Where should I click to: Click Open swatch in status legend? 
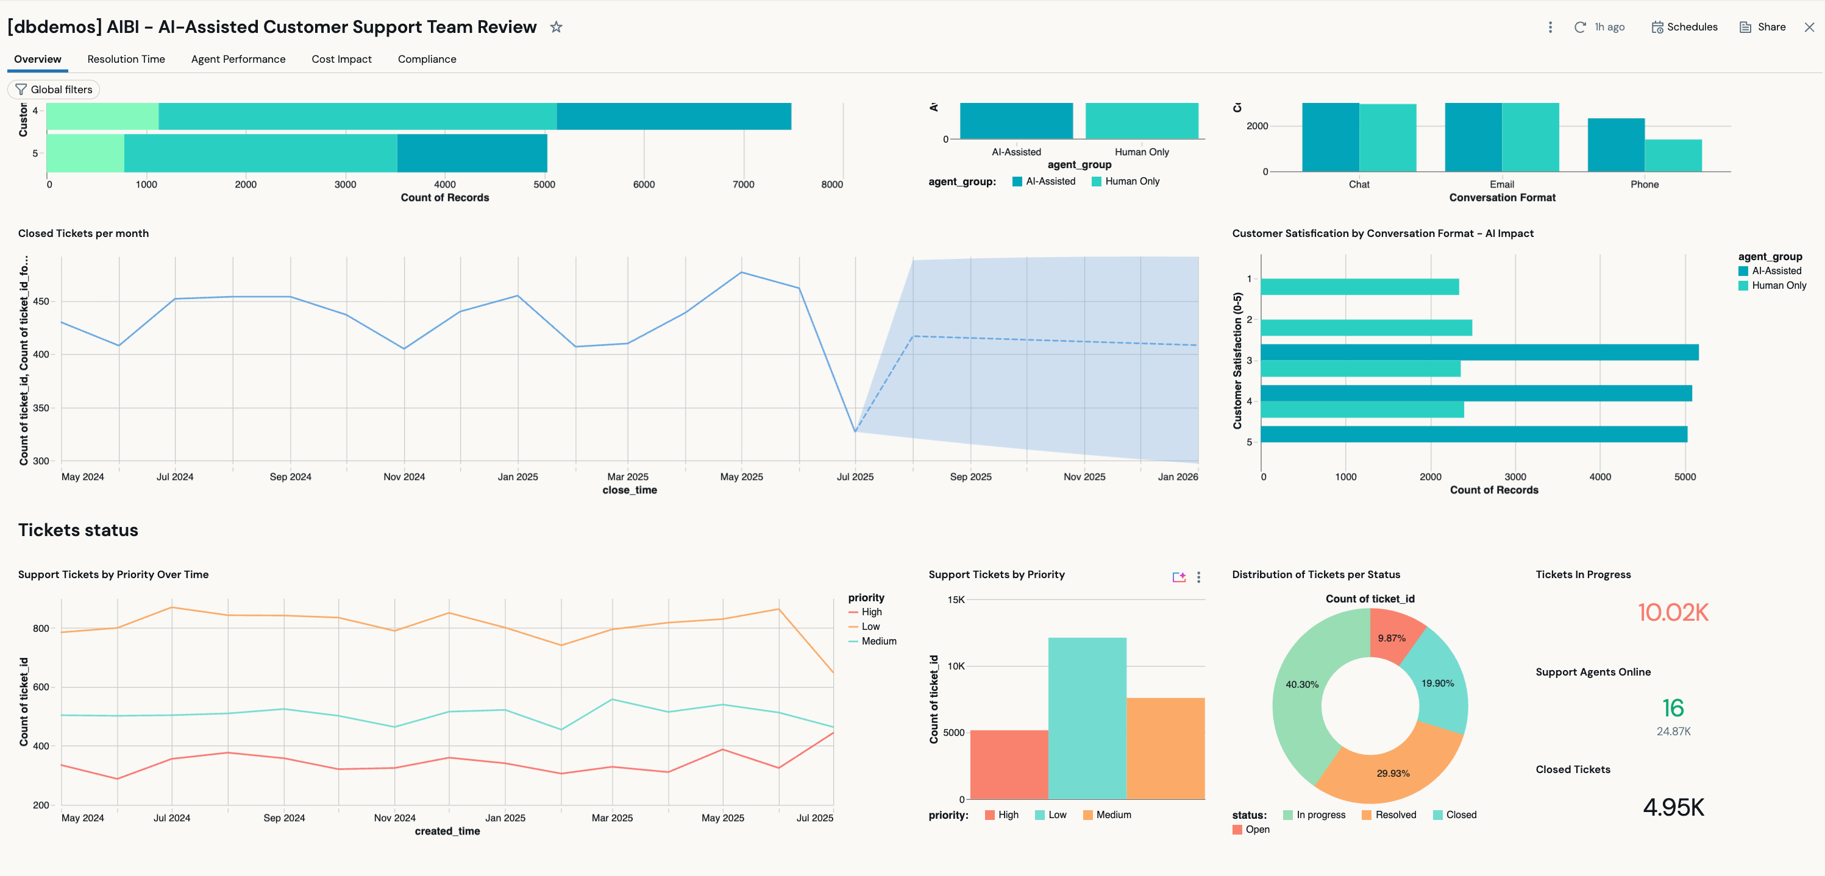(x=1237, y=829)
